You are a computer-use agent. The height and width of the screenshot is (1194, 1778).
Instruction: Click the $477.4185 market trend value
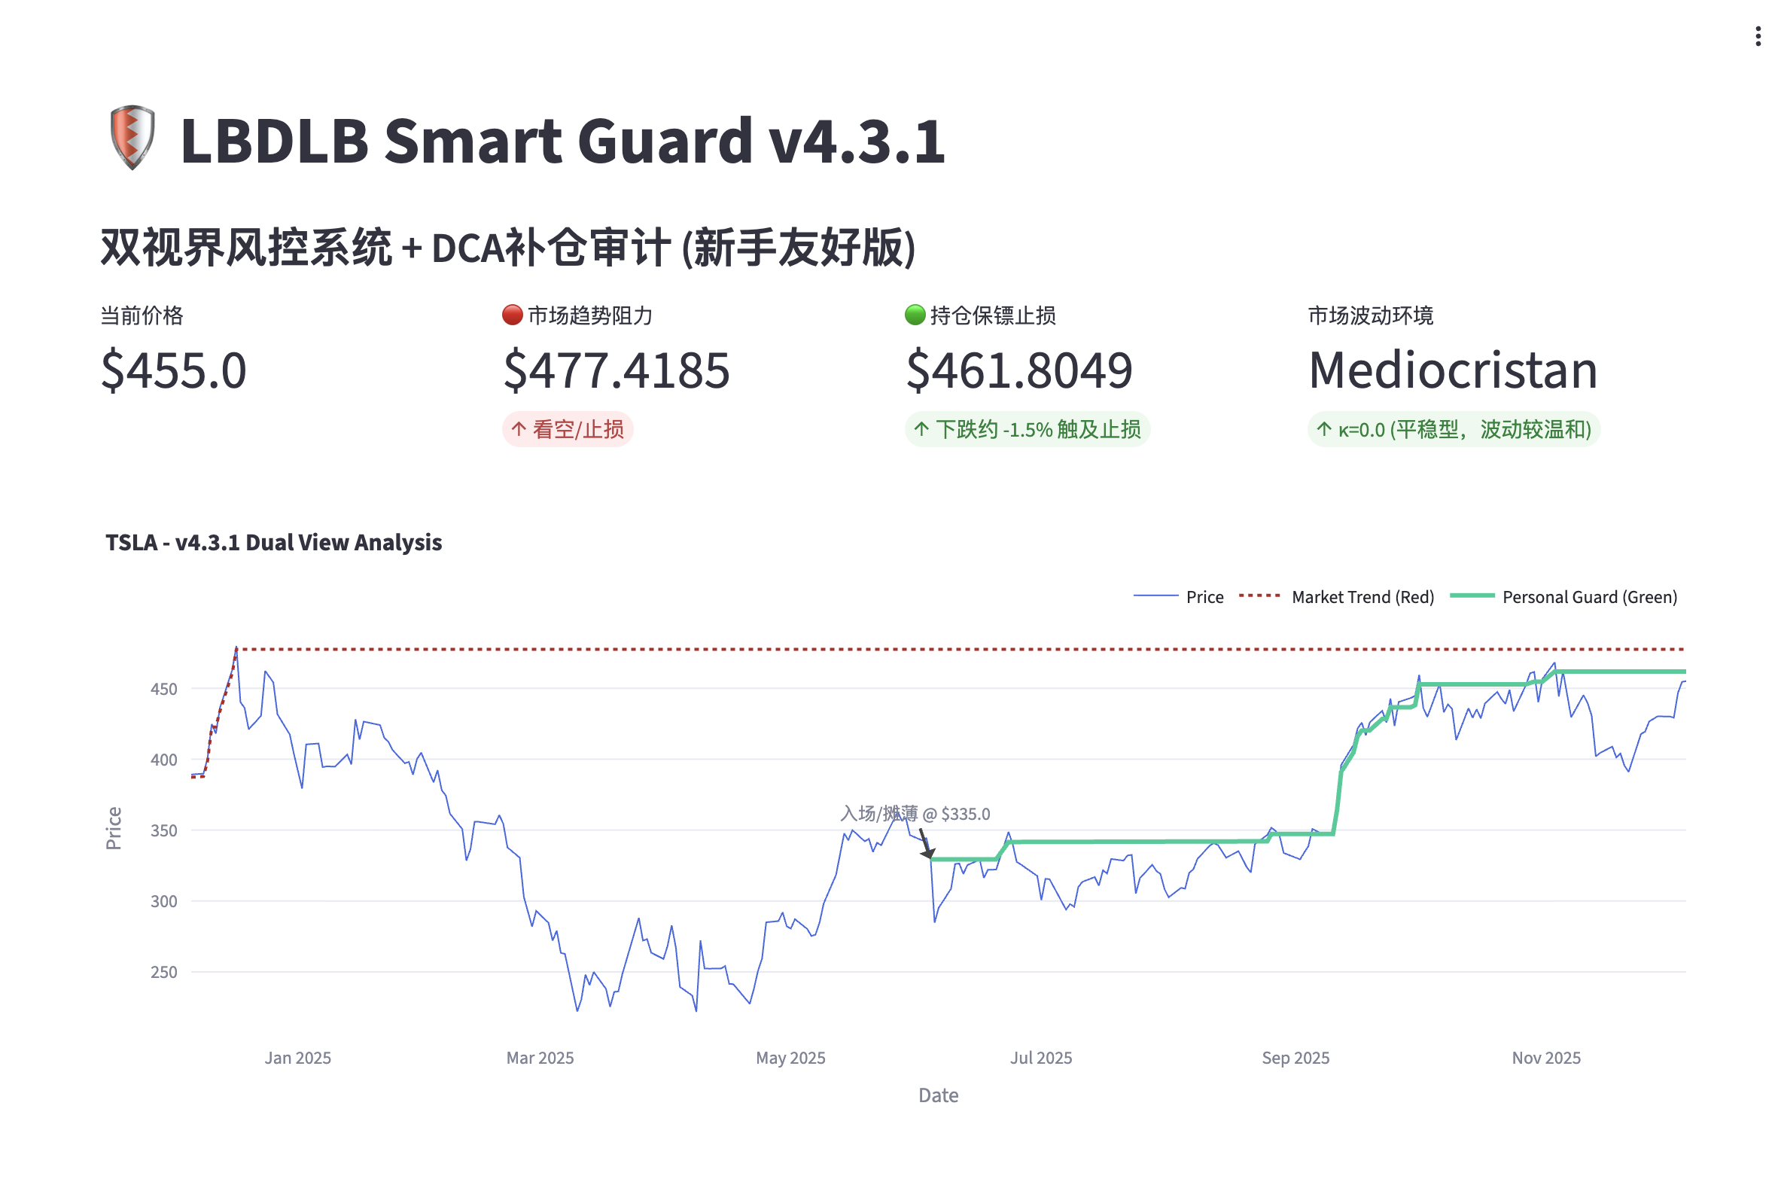[x=617, y=371]
